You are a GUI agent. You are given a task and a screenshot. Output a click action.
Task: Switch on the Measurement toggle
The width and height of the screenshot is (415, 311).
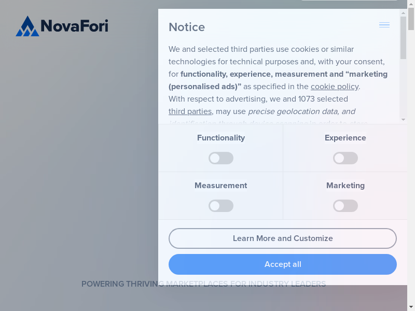[x=221, y=206]
